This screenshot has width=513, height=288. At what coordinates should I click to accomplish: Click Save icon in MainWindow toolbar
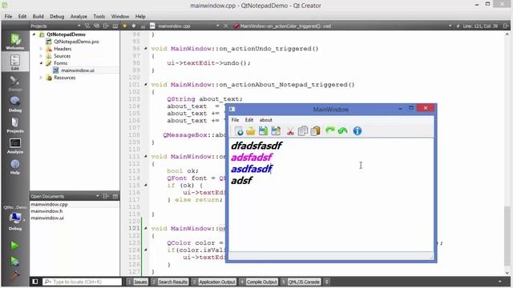[x=263, y=131]
